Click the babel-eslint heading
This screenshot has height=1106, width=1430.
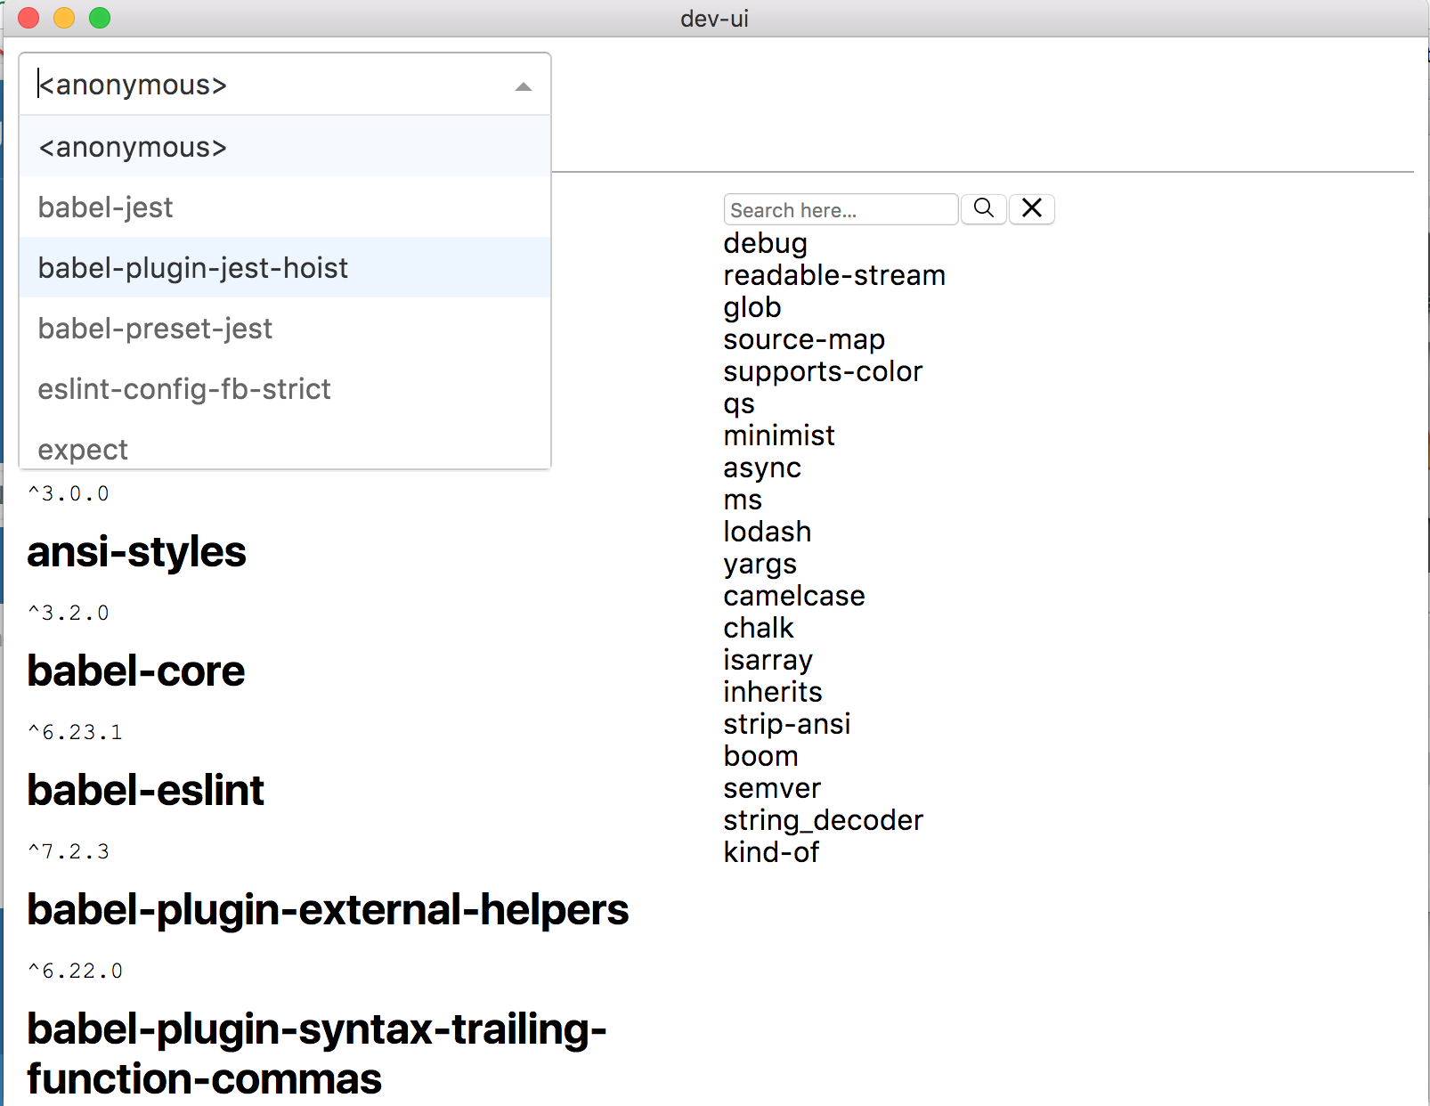pos(145,791)
